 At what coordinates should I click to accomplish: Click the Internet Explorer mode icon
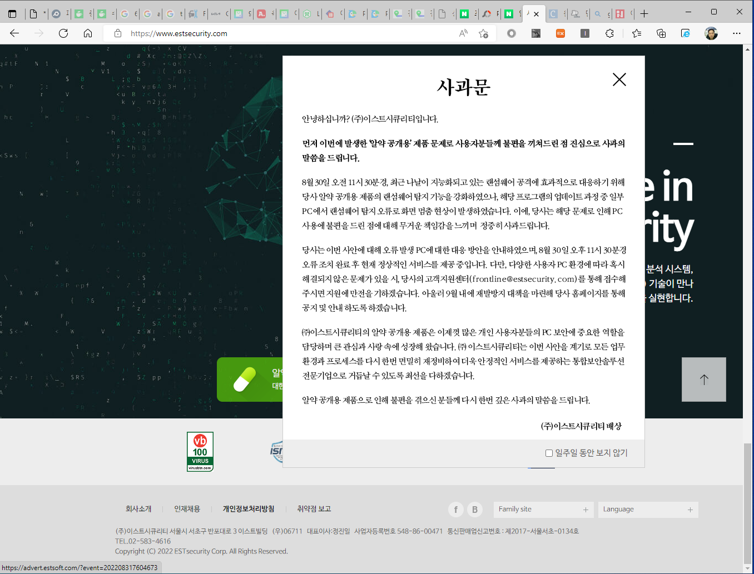coord(686,33)
